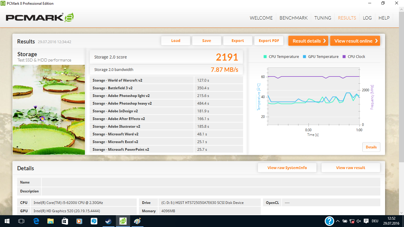Click the Load button

click(x=176, y=41)
